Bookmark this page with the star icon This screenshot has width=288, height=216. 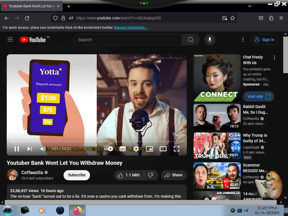(x=233, y=18)
